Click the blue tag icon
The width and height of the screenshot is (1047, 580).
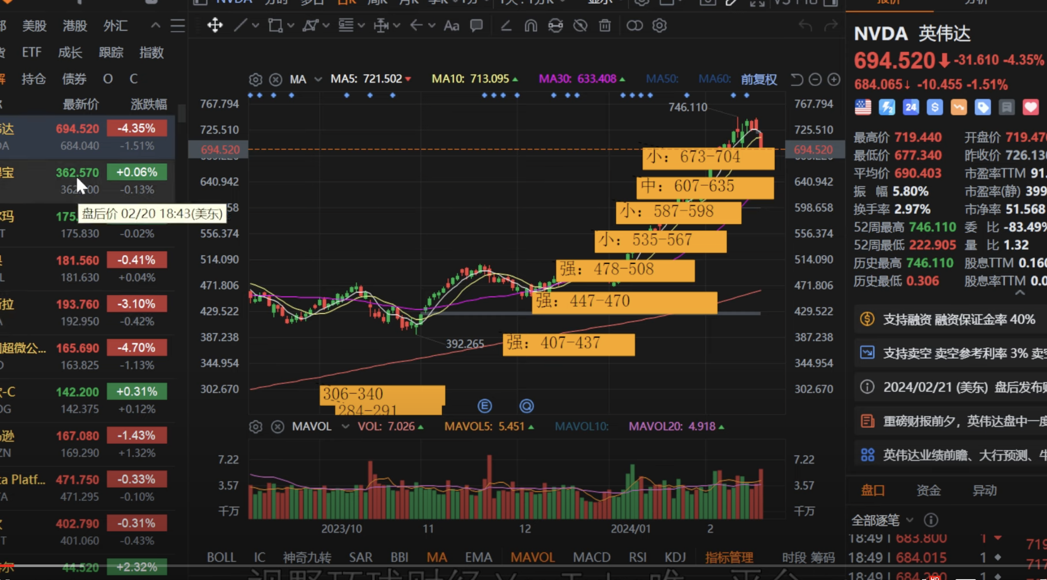tap(983, 107)
